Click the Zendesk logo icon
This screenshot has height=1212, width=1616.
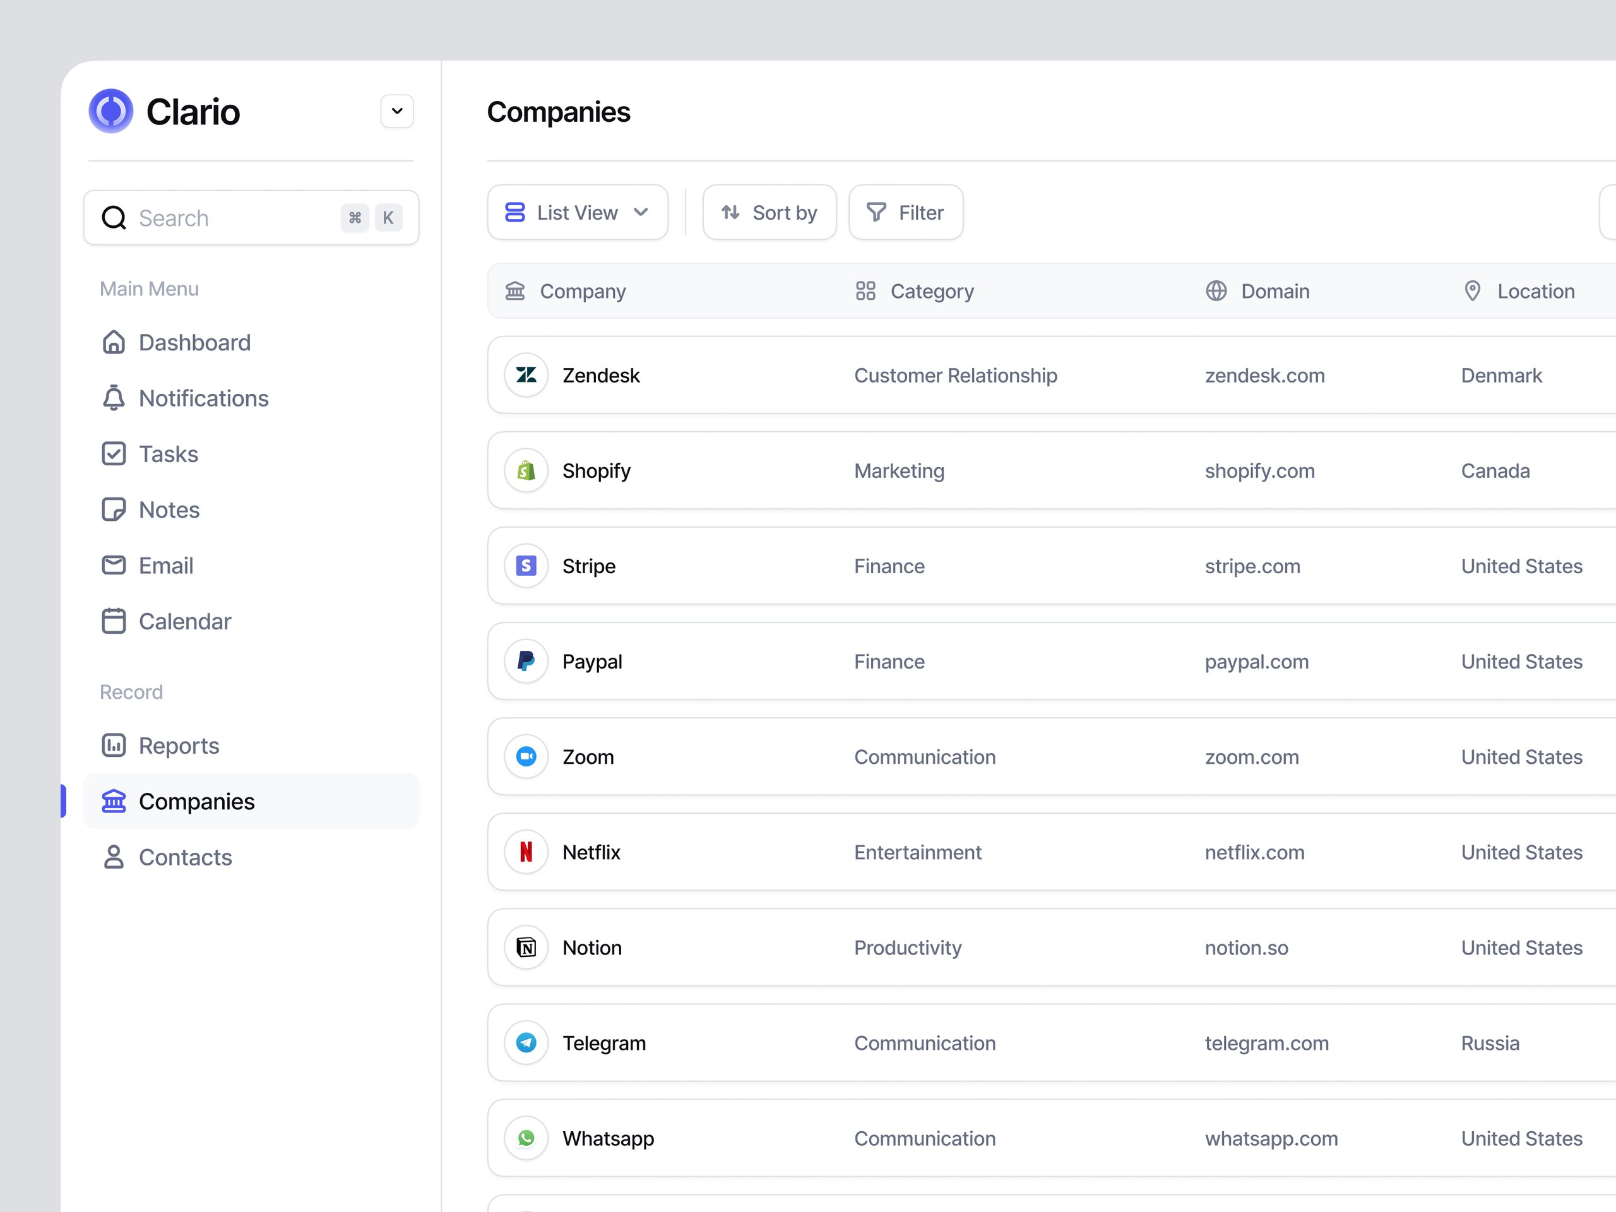(526, 376)
